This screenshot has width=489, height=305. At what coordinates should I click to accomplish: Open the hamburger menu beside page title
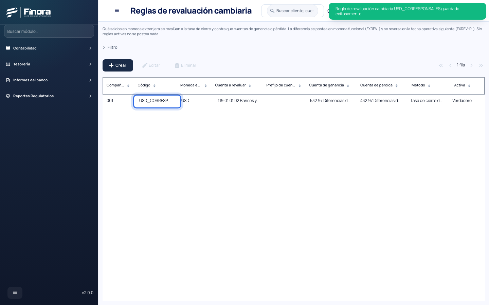tap(117, 11)
